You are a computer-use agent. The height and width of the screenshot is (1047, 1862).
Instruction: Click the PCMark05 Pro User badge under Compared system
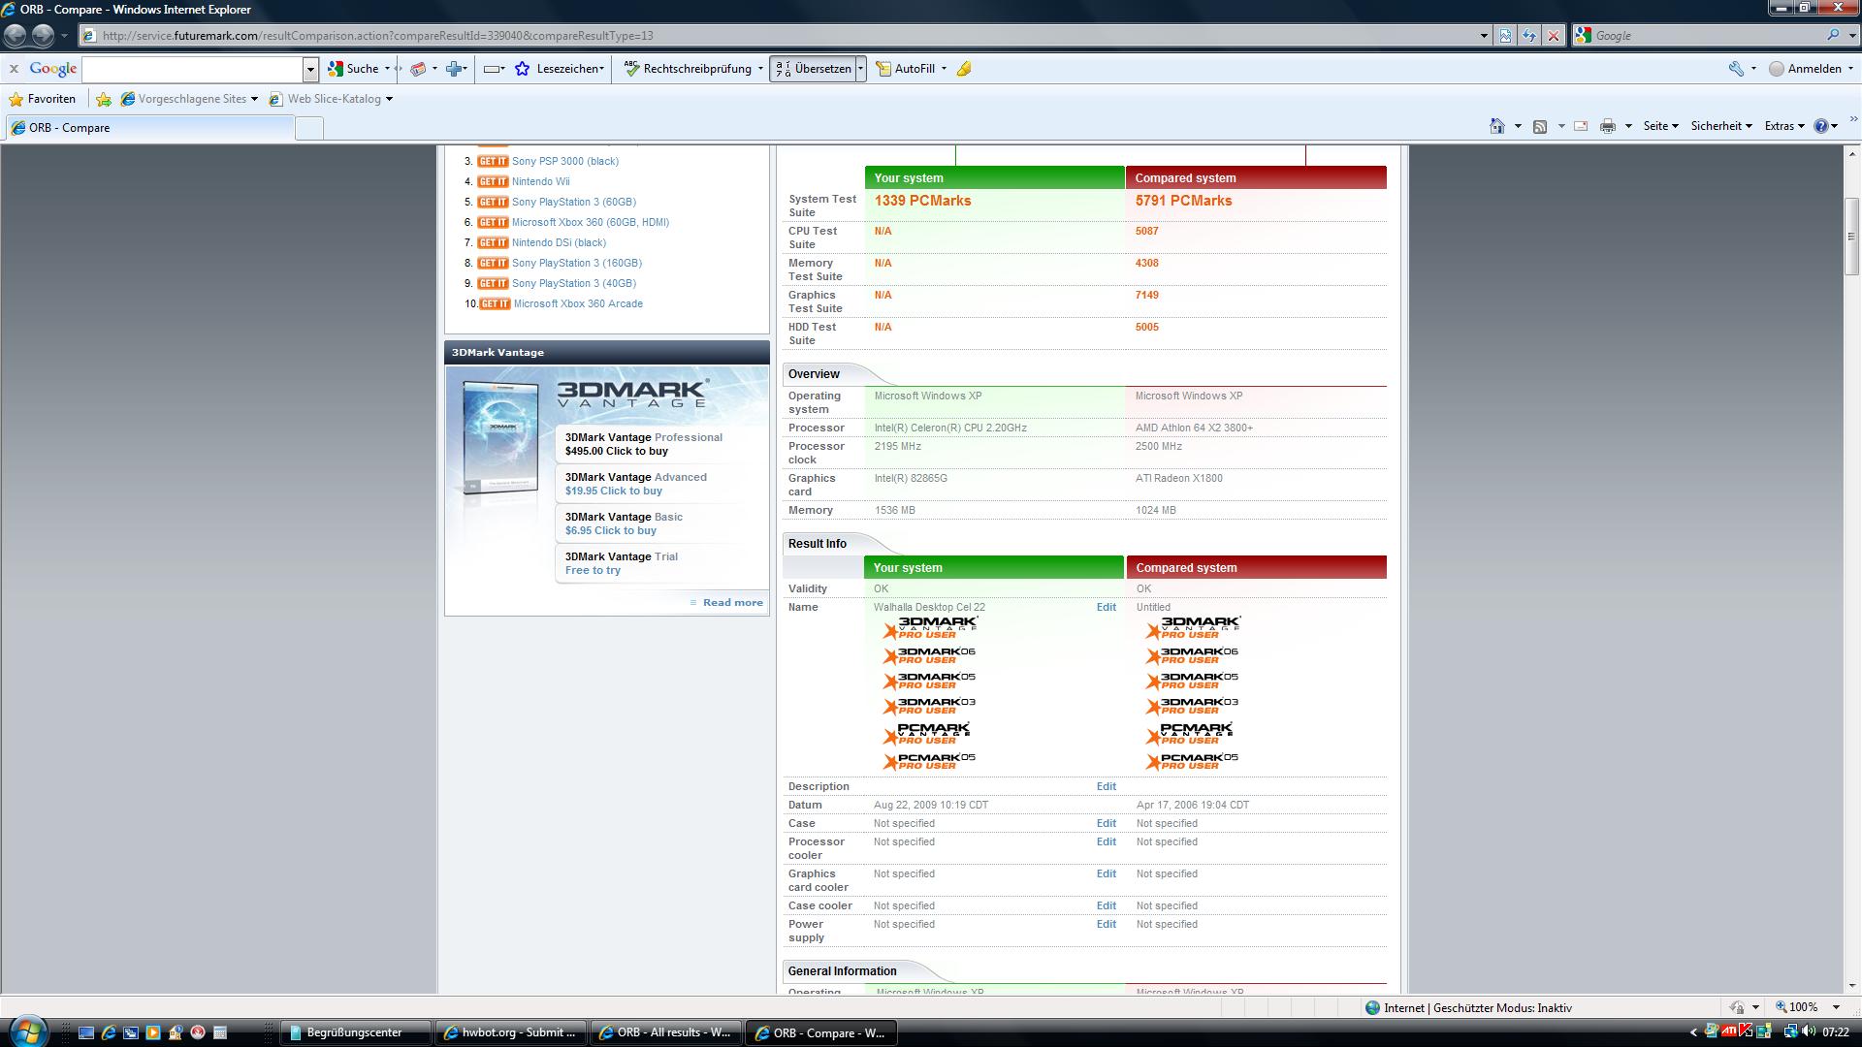(1192, 761)
